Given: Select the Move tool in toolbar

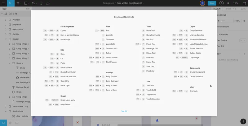Looking at the screenshot, I should click(x=10, y=3).
